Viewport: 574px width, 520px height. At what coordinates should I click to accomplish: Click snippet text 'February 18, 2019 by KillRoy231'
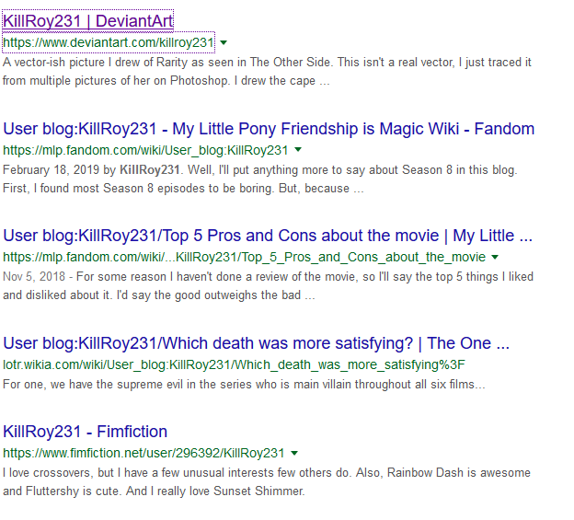(91, 170)
